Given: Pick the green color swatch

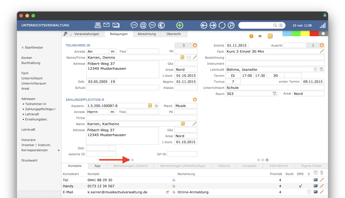Looking at the screenshot, I should pos(296,34).
